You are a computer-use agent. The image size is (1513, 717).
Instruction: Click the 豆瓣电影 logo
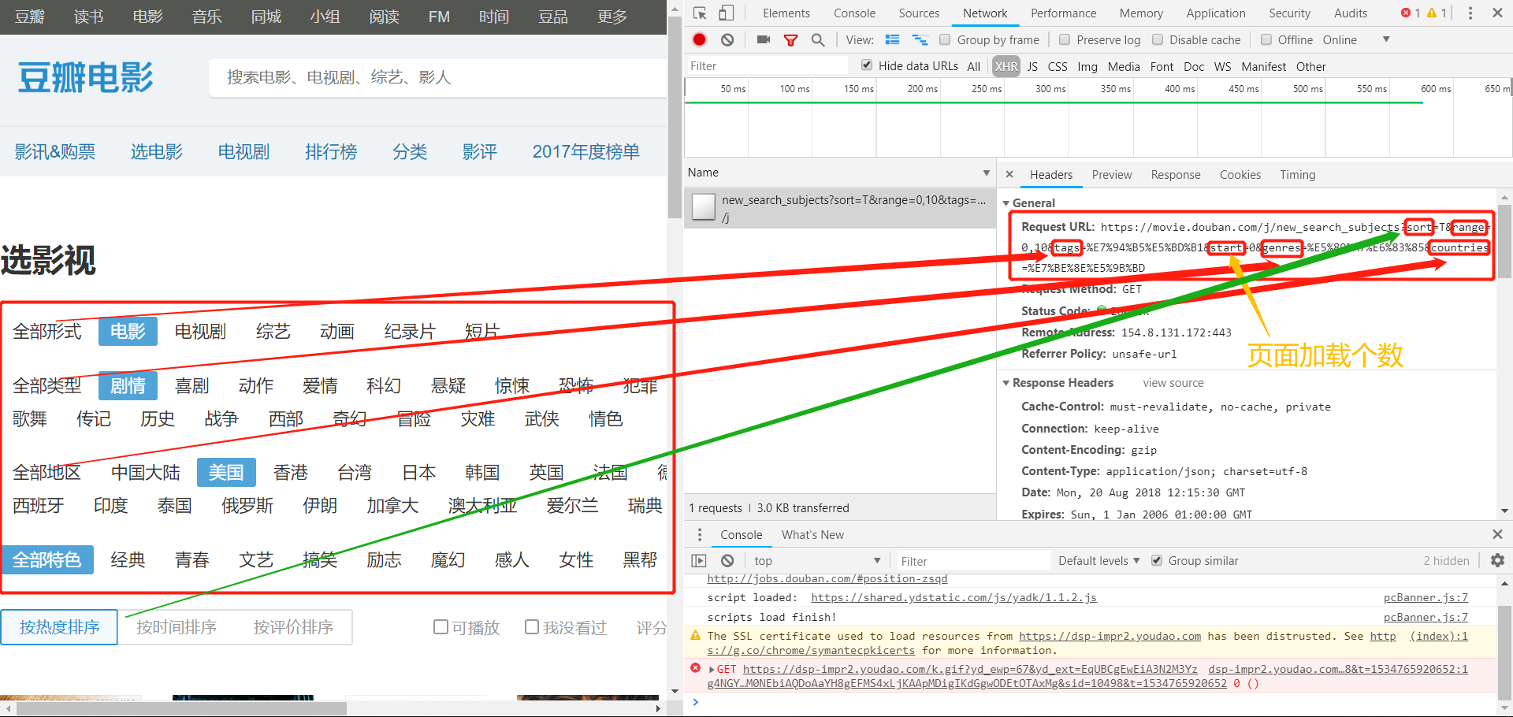pos(85,77)
